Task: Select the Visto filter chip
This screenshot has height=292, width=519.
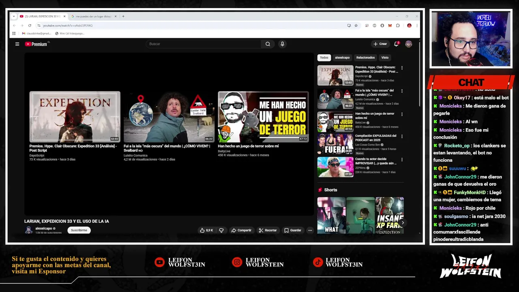Action: (385, 58)
